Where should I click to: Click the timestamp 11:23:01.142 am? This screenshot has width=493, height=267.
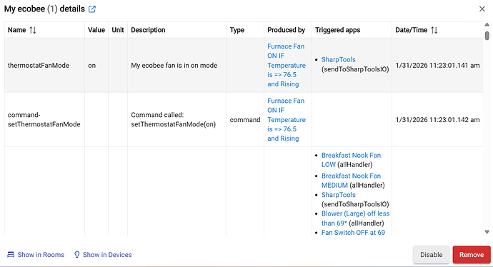point(438,120)
